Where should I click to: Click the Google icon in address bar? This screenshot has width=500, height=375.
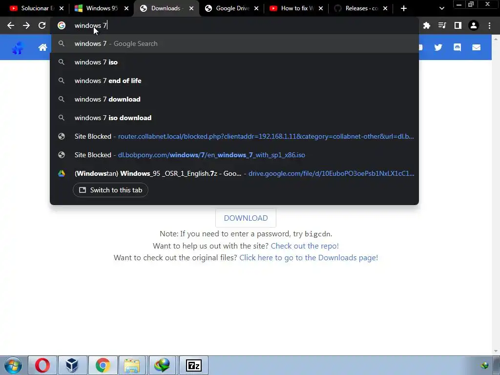pyautogui.click(x=62, y=25)
